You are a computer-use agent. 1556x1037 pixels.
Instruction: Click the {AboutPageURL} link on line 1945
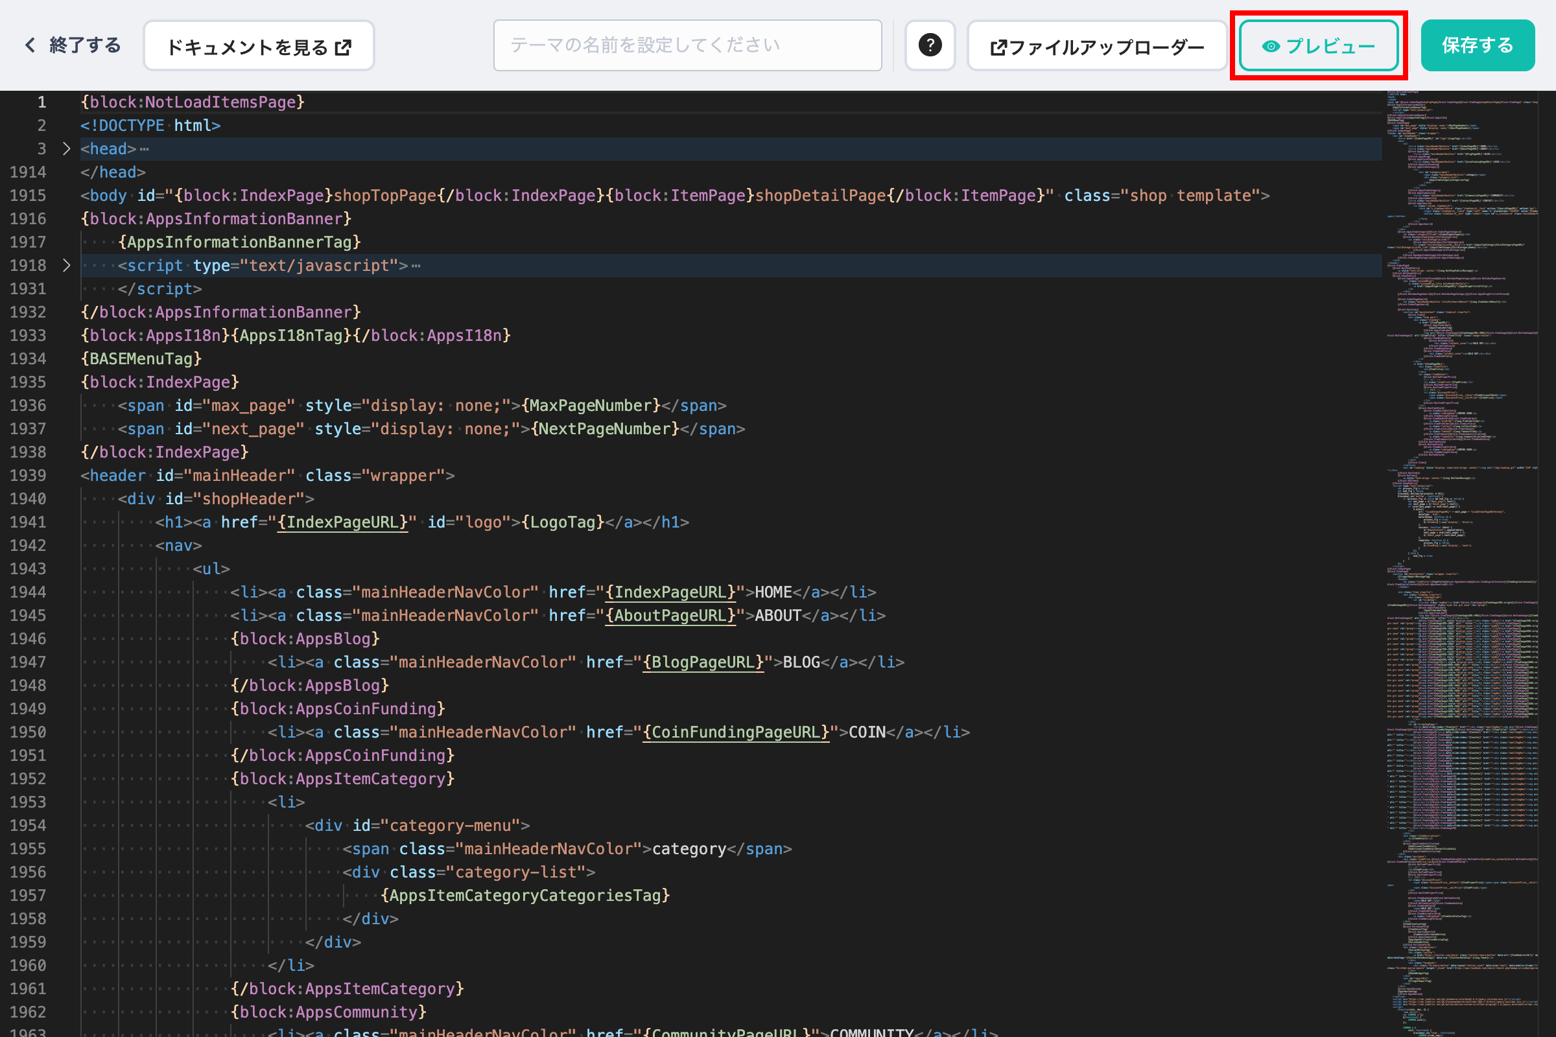670,616
